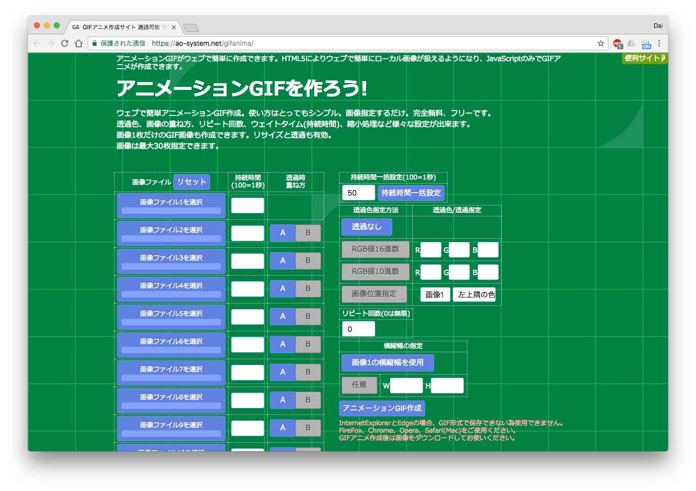Open the blue ON extension icon
The height and width of the screenshot is (491, 696).
point(646,44)
